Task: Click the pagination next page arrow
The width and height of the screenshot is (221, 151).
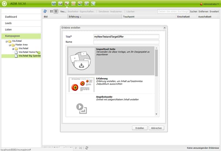Action: tap(76, 148)
